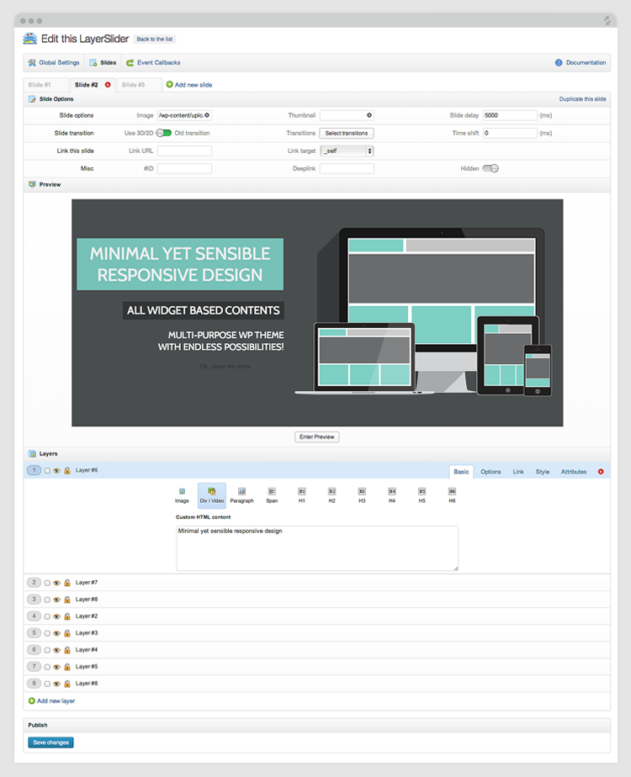Image resolution: width=631 pixels, height=777 pixels.
Task: Tick the checkbox for Layer #6
Action: (x=47, y=471)
